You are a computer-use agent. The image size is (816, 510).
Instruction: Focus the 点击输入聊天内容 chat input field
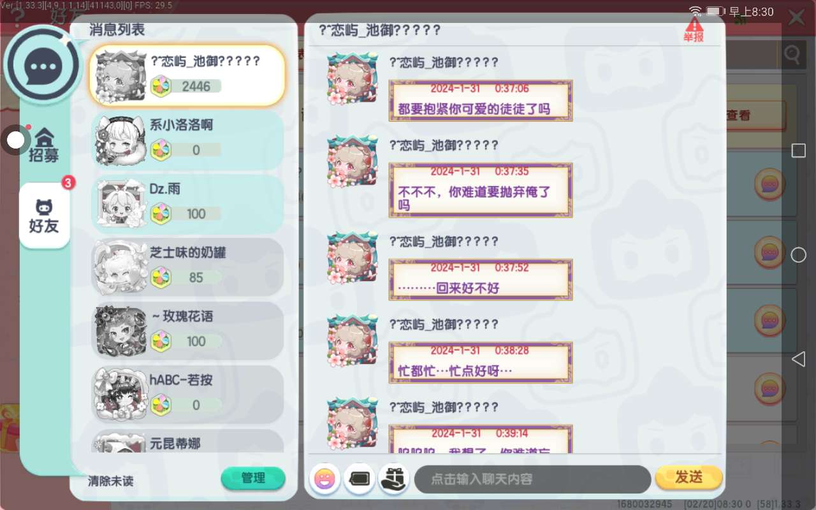(x=533, y=479)
